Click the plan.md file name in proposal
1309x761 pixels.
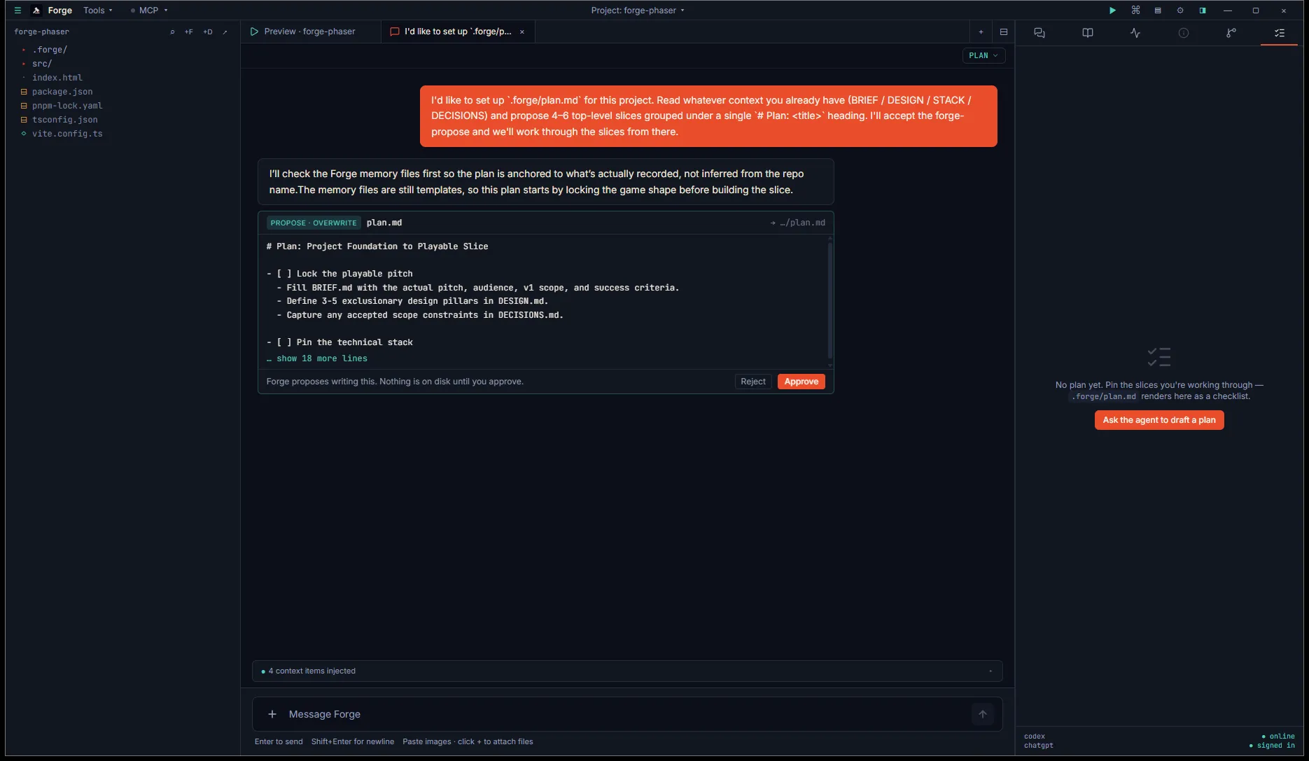[384, 223]
